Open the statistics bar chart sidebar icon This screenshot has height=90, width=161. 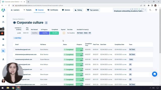(3, 51)
